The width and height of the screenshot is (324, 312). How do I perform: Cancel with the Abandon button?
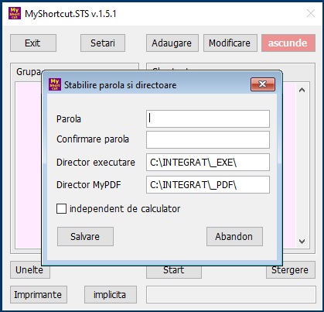[234, 236]
